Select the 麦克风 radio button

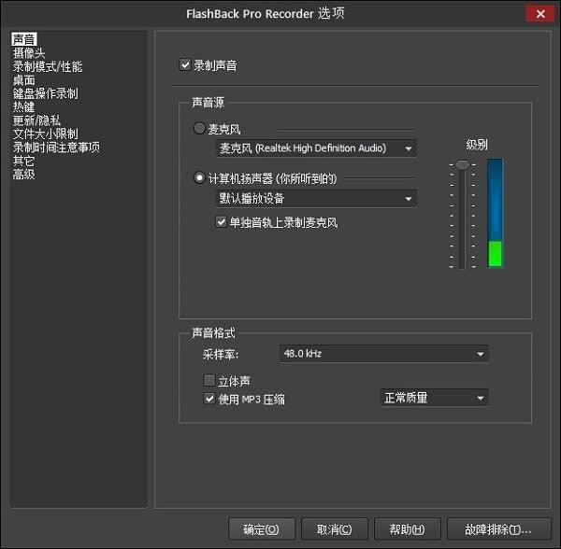[x=199, y=129]
